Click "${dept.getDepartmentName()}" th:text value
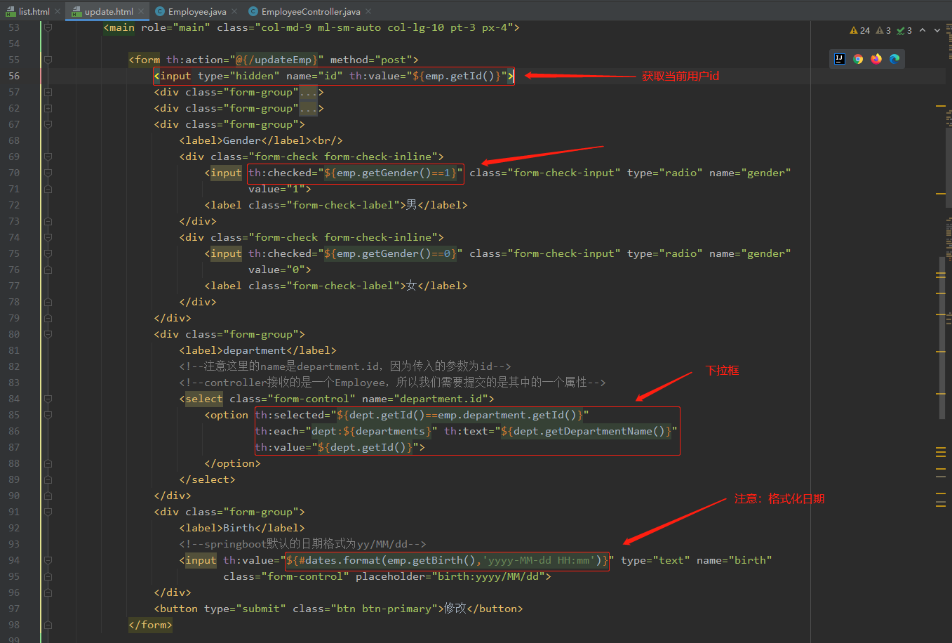 (586, 431)
